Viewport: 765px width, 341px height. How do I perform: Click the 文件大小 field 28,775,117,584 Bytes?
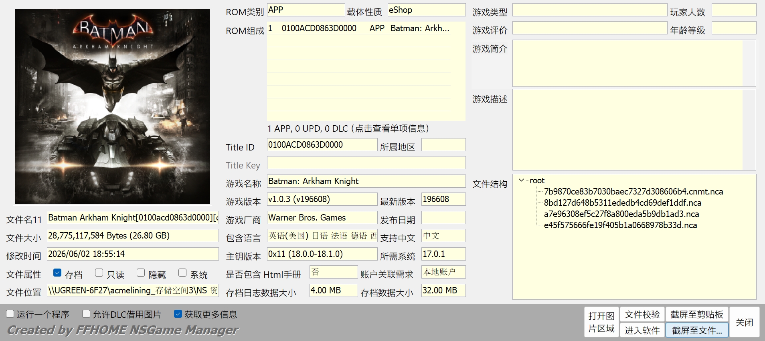tap(133, 236)
